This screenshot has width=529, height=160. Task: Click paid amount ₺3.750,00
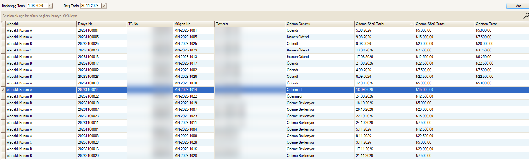(x=484, y=50)
